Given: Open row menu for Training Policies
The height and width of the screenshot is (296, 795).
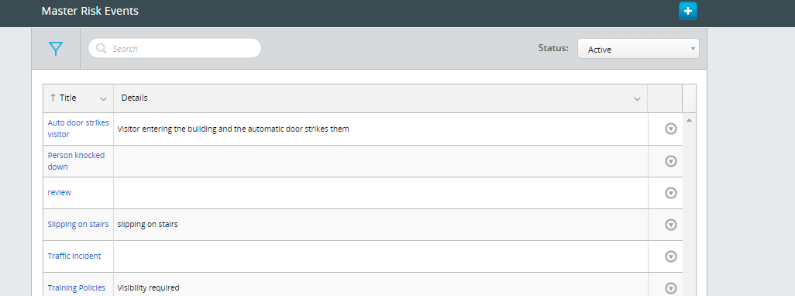Looking at the screenshot, I should tap(671, 288).
